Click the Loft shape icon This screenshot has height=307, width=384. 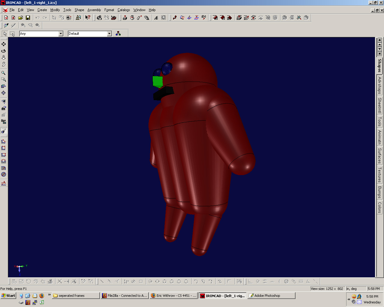(x=147, y=18)
